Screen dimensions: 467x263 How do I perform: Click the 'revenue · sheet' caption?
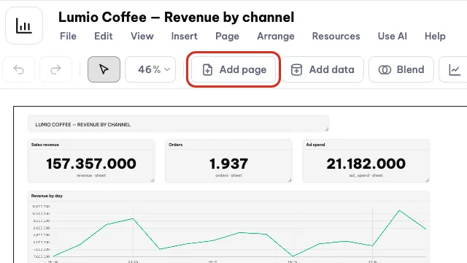click(91, 175)
